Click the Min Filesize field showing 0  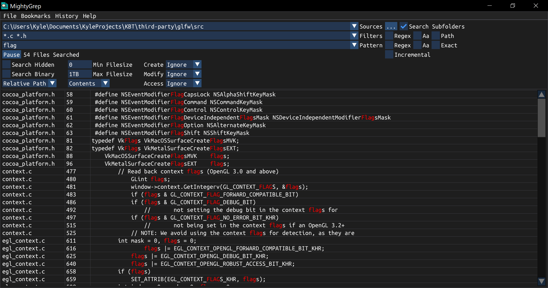pyautogui.click(x=80, y=65)
